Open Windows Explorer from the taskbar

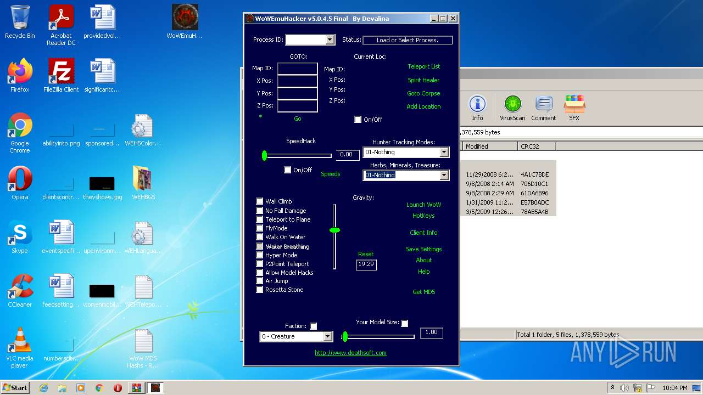point(62,388)
